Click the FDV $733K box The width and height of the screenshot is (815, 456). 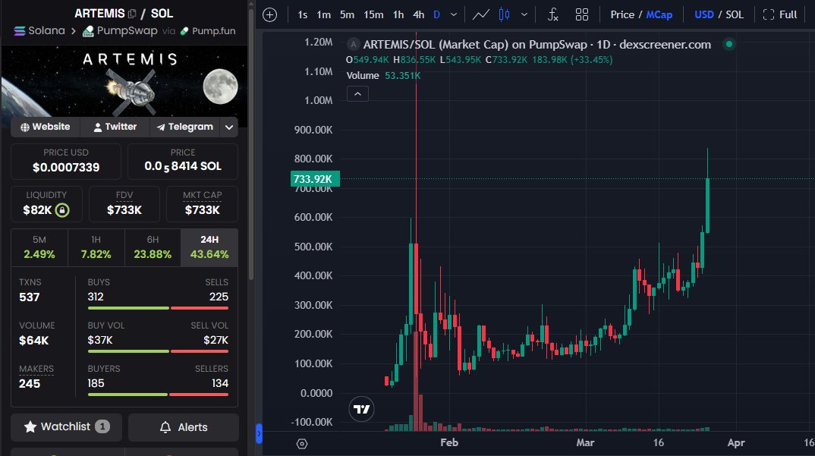[124, 204]
